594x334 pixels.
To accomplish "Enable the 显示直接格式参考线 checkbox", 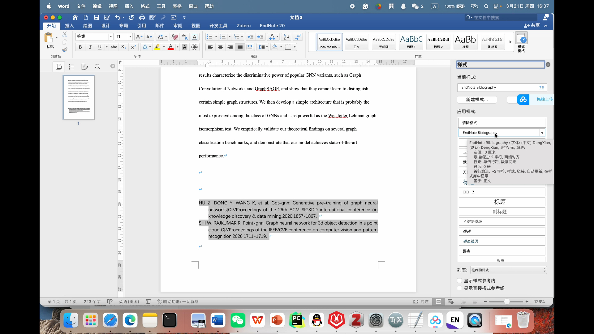I will [460, 288].
